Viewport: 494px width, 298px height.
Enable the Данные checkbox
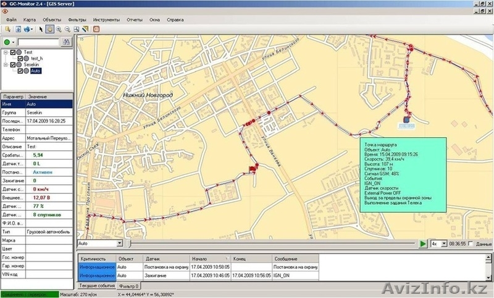coord(471,244)
